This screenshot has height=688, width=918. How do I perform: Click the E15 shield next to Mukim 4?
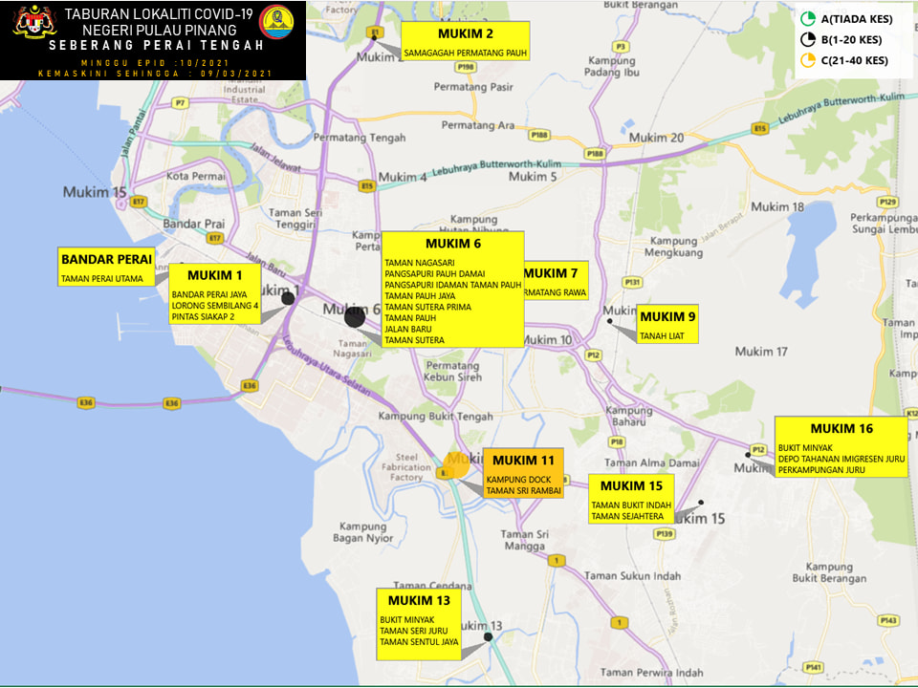pyautogui.click(x=366, y=186)
